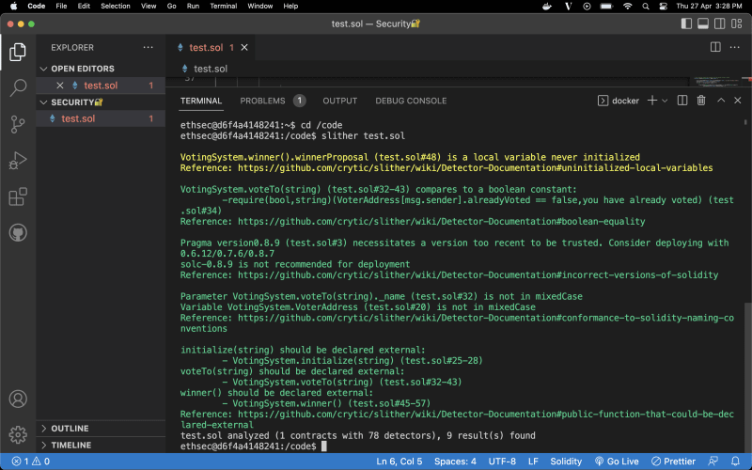Open the Extensions view icon
This screenshot has width=752, height=470.
[18, 196]
